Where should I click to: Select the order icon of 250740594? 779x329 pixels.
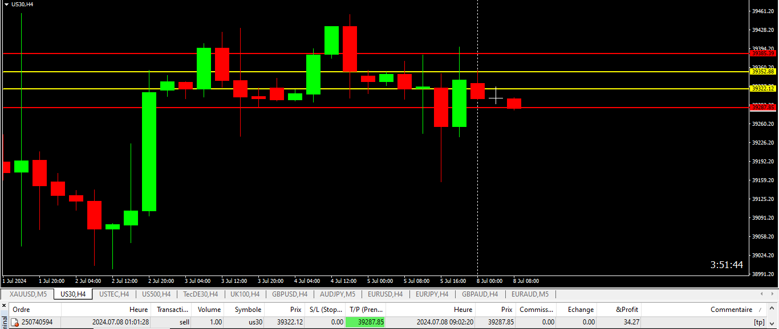15,323
